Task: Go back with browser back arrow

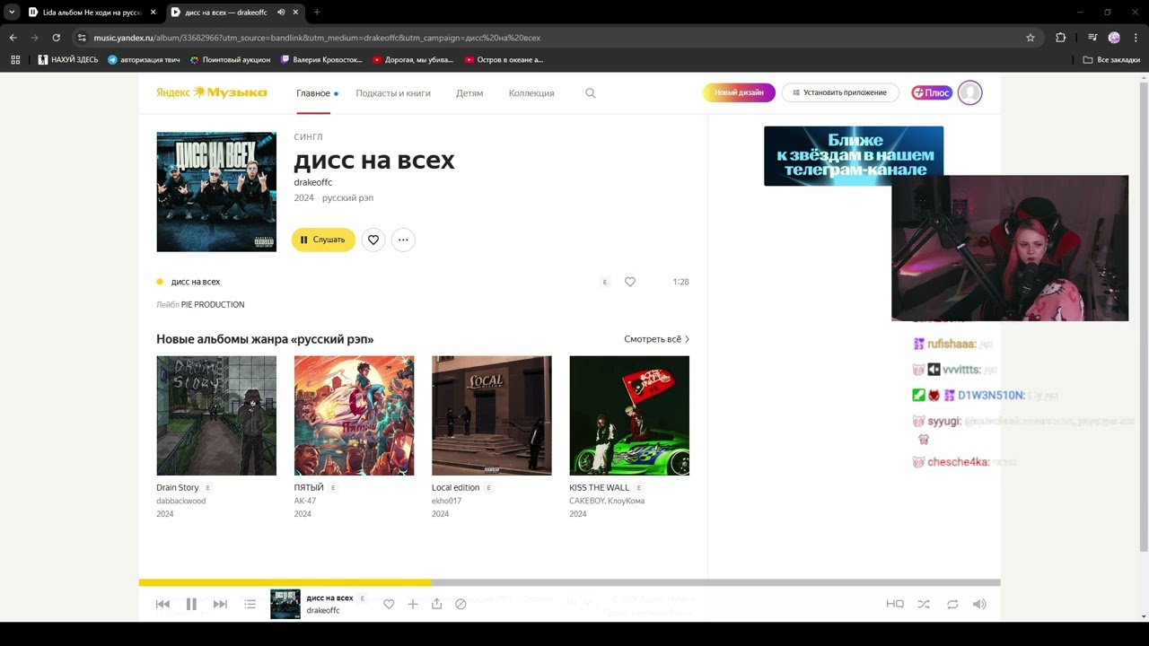Action: coord(13,38)
